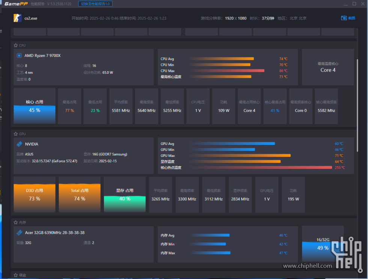The image size is (368, 279).
Task: Click the 37分钟 duration value
Action: 268,18
